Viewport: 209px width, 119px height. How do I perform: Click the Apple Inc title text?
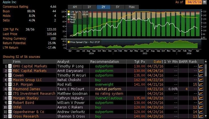tap(9, 2)
